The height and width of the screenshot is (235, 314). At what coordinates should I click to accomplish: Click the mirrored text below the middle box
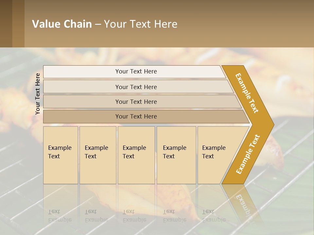134,215
